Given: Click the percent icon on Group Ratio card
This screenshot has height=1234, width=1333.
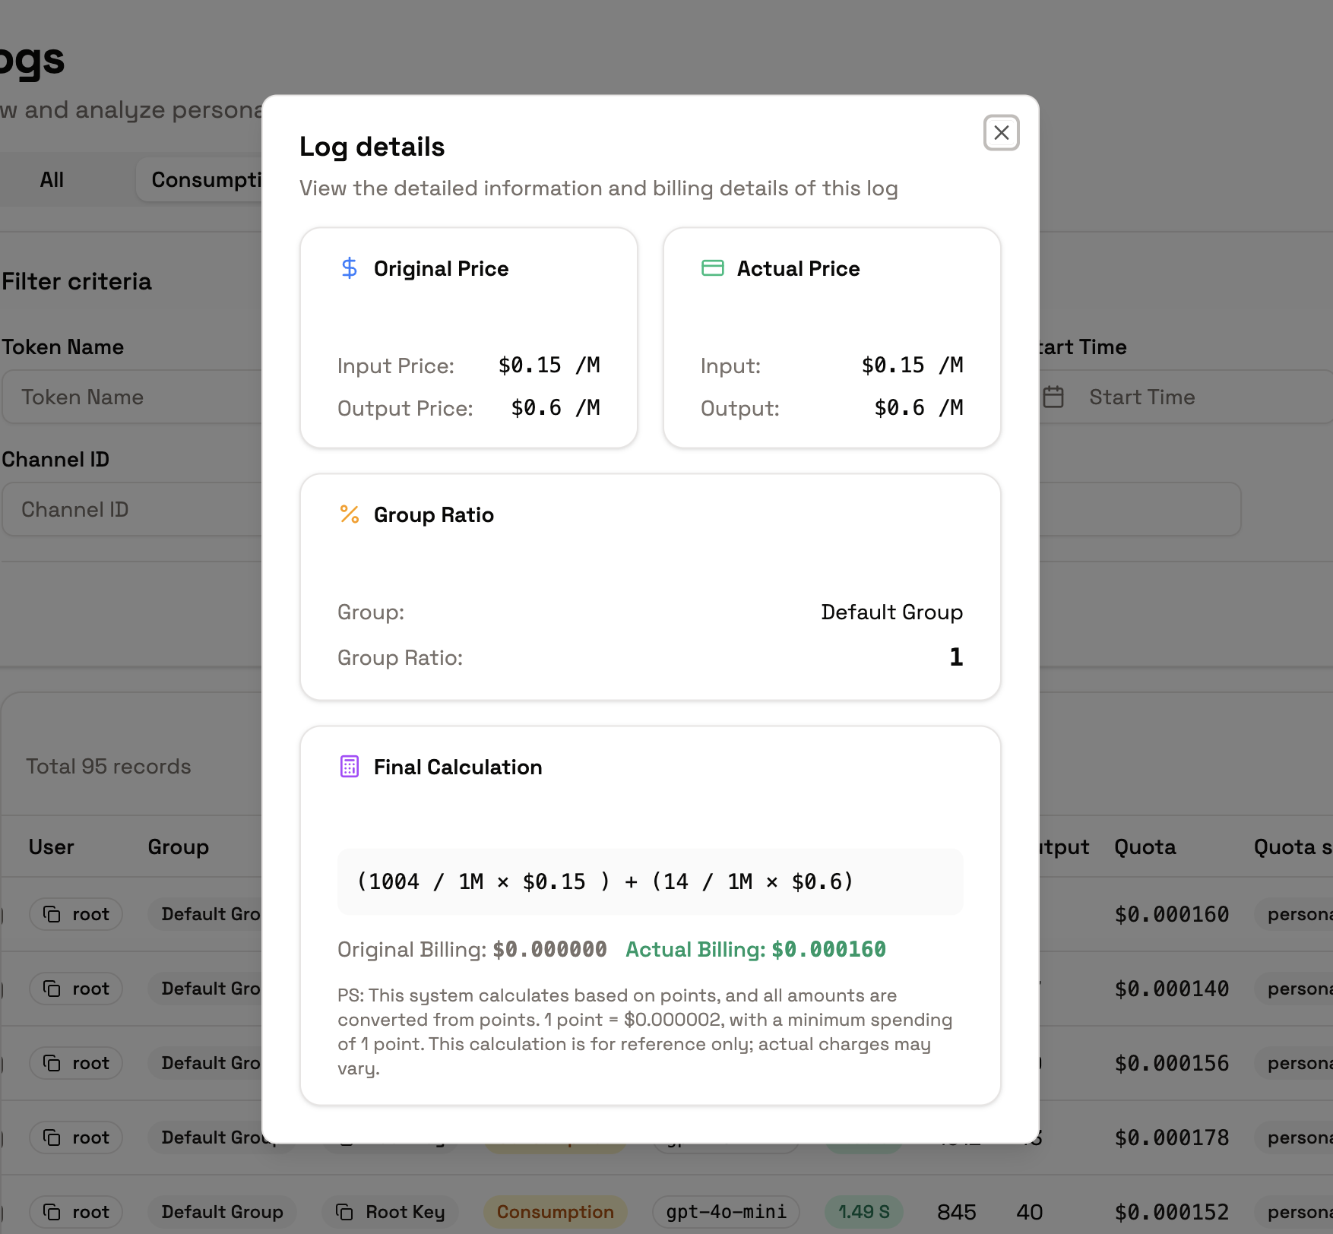Looking at the screenshot, I should (349, 514).
